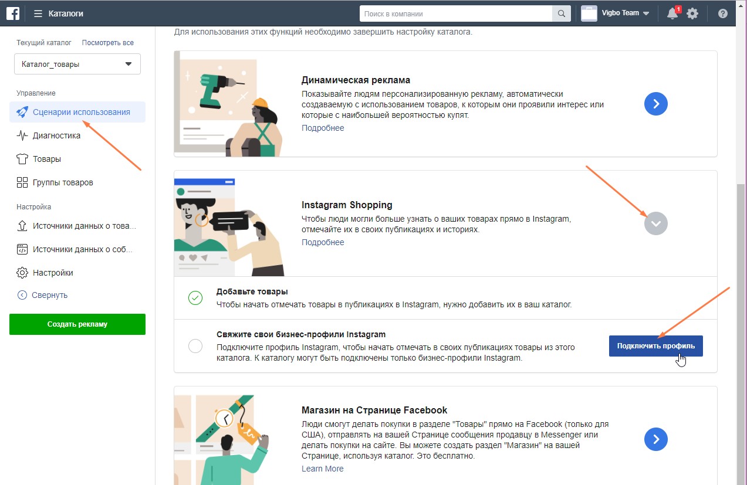Collapse the Instagram Shopping section chevron
This screenshot has height=485, width=747.
(656, 223)
